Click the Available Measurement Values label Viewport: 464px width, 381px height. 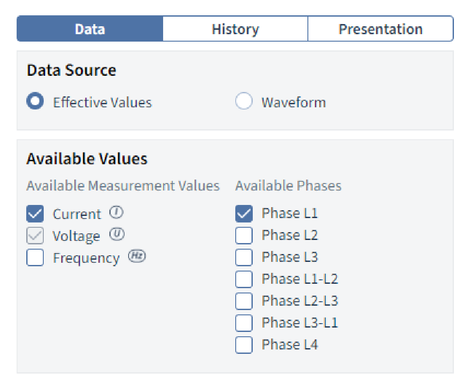[x=123, y=186]
